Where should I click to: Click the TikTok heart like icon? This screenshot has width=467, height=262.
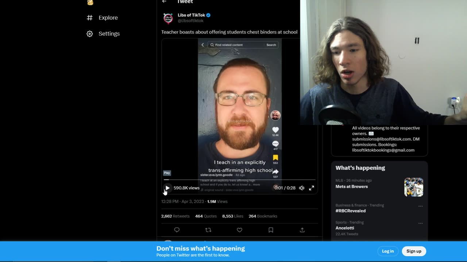pos(275,130)
